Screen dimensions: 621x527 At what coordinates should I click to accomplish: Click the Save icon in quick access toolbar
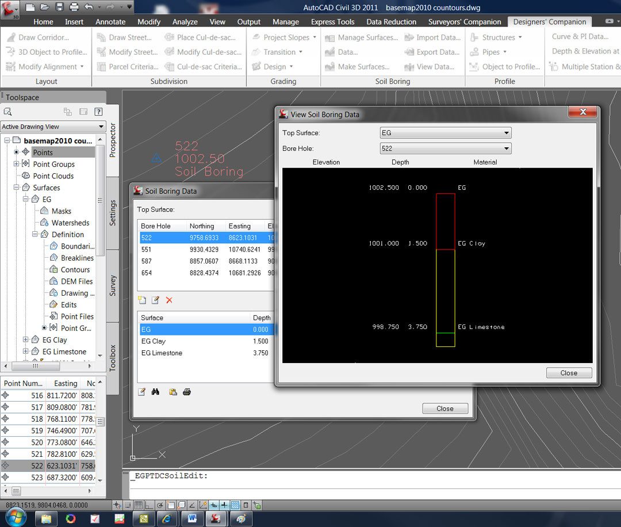[60, 7]
